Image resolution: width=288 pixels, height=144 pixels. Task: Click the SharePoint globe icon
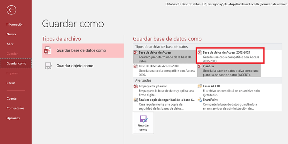click(x=200, y=100)
